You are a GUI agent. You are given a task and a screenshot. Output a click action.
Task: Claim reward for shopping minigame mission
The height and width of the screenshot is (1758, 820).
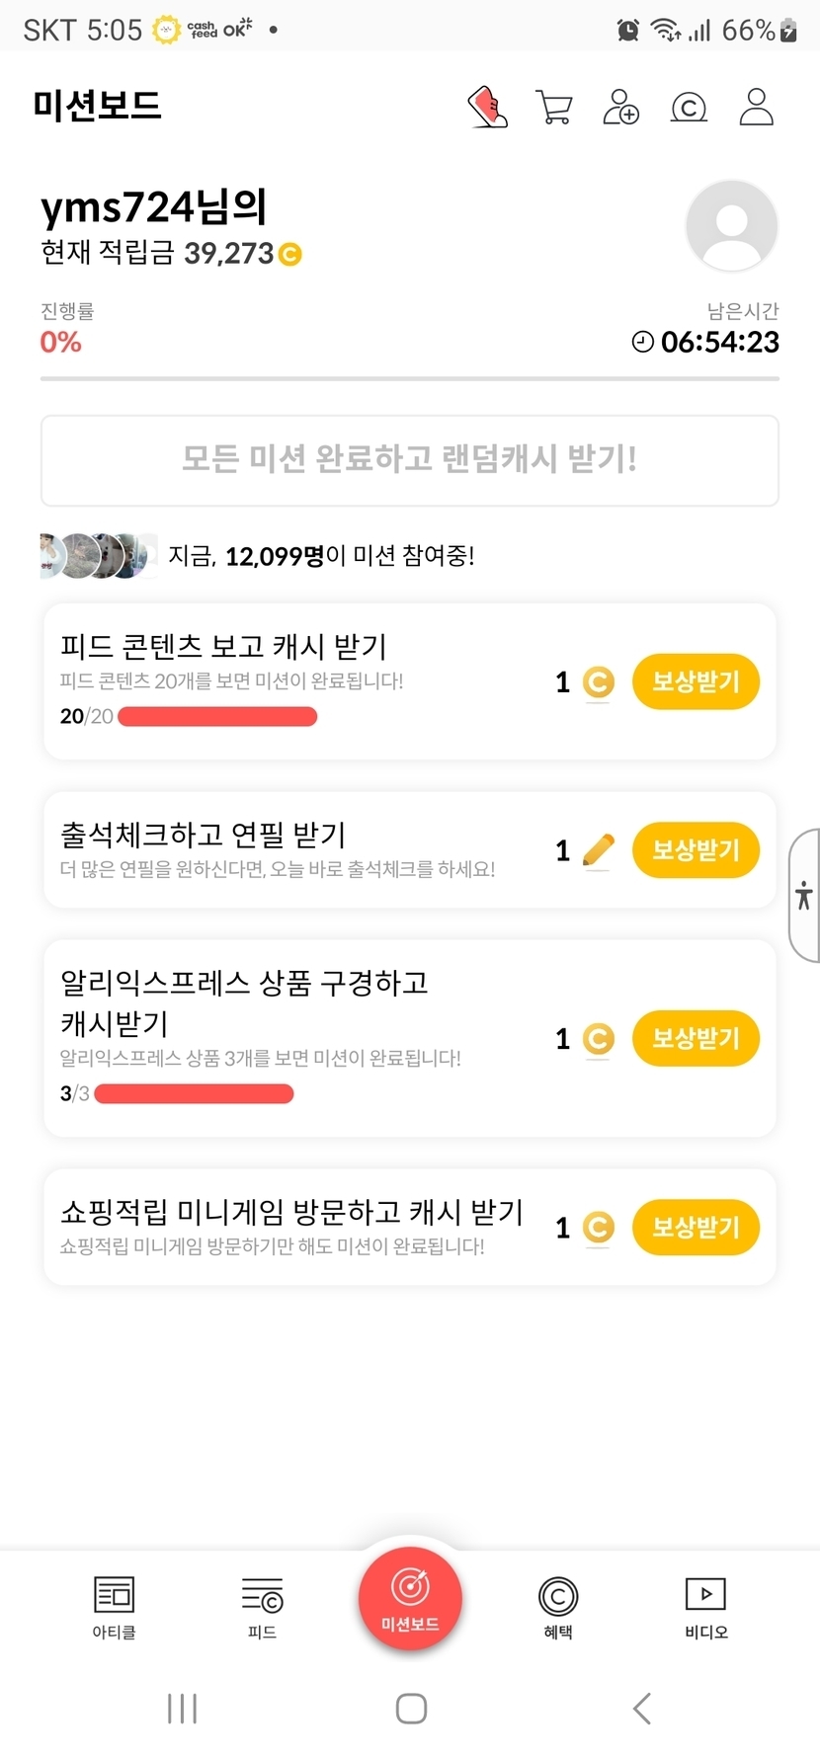coord(696,1228)
